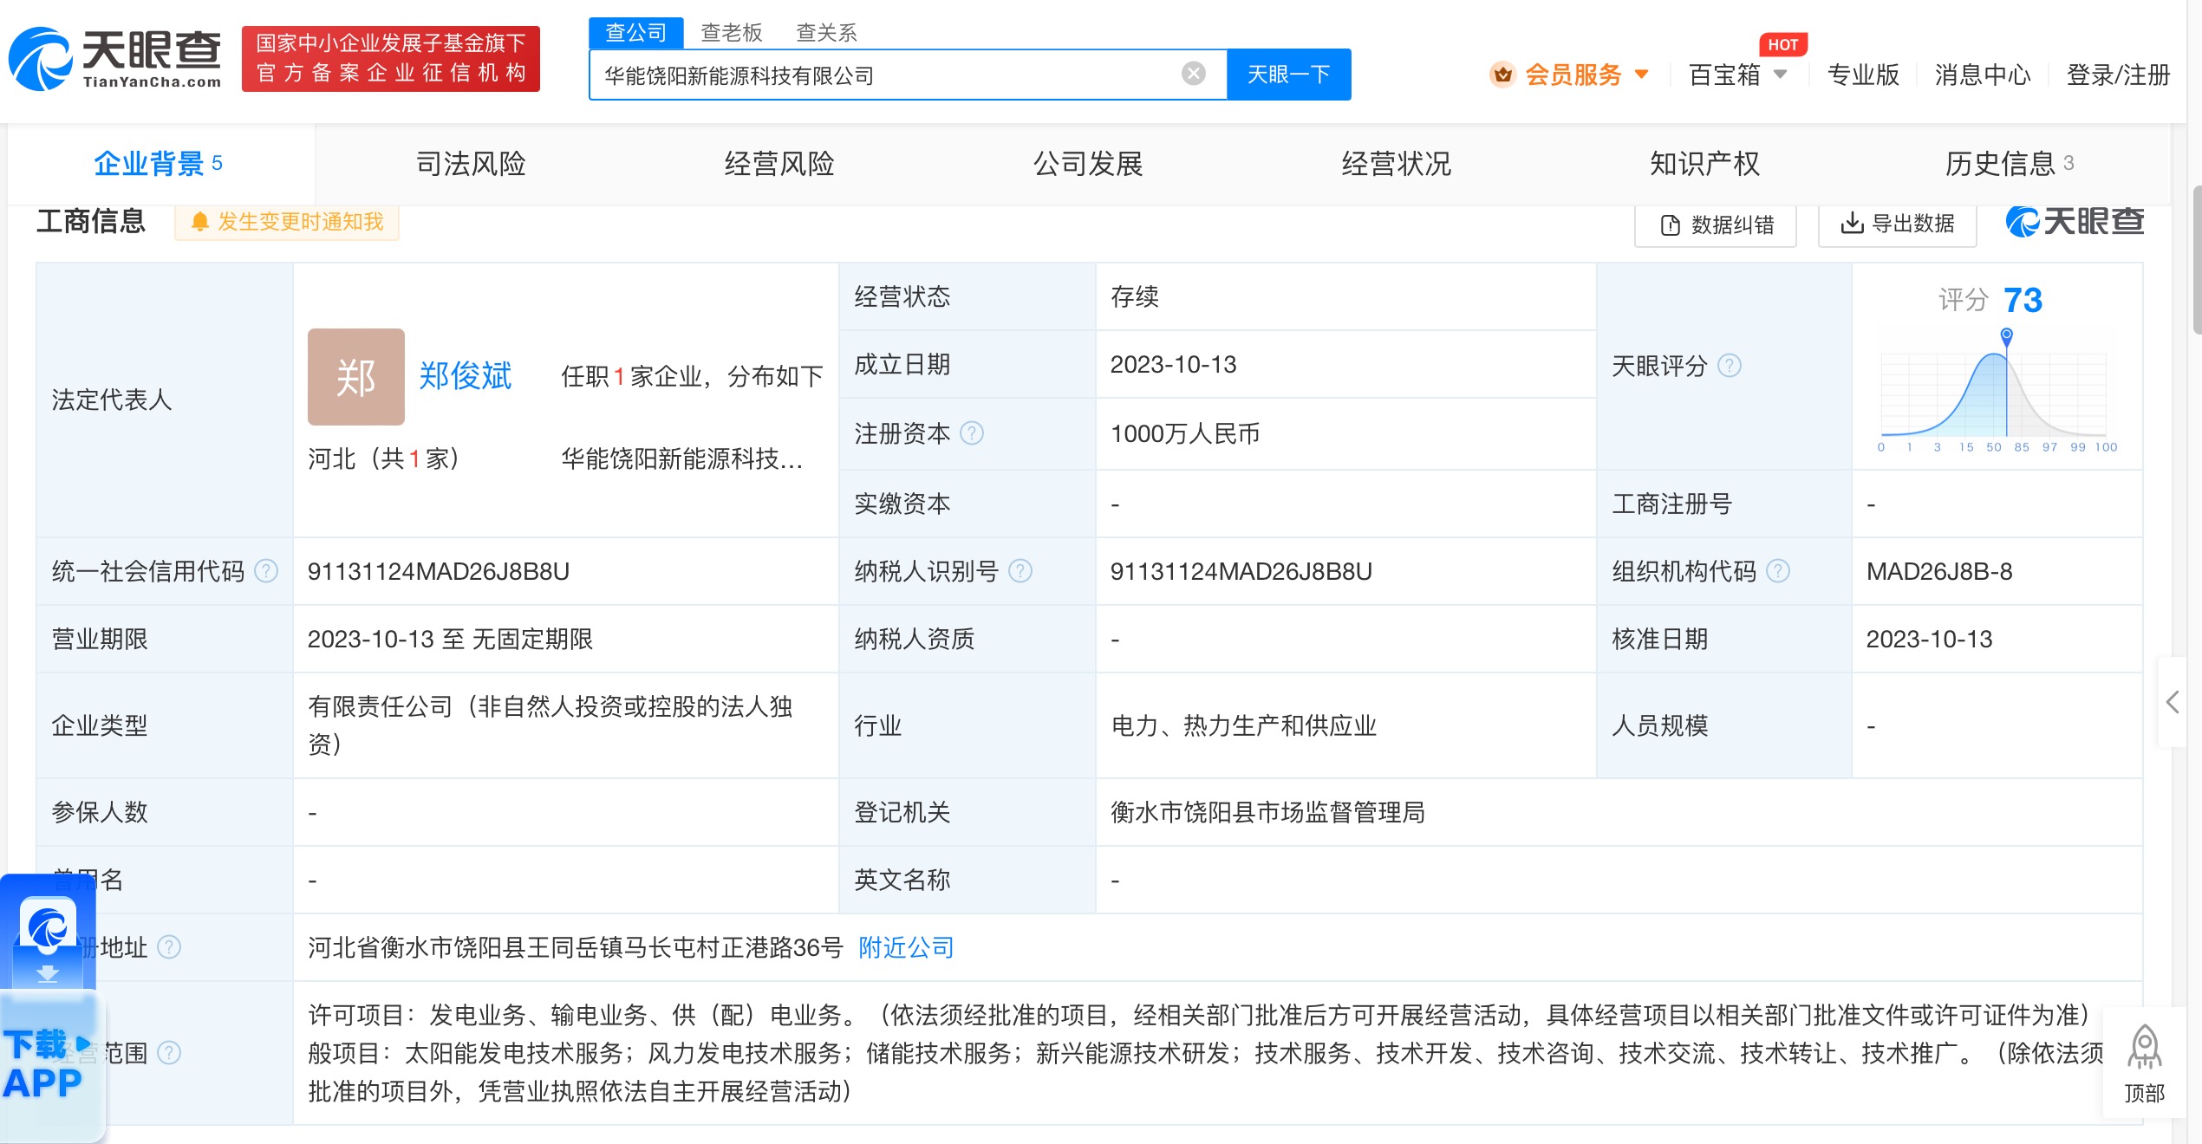Click the 导出数据 download button
This screenshot has width=2202, height=1144.
1898,224
